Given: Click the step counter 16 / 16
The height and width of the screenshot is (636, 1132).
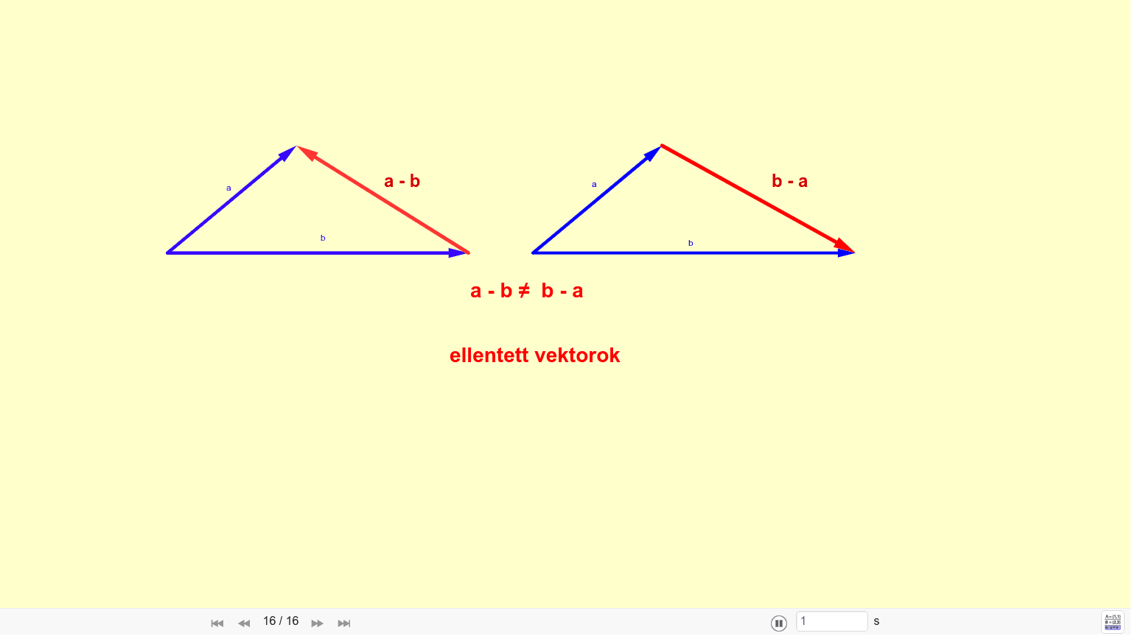Looking at the screenshot, I should tap(281, 621).
